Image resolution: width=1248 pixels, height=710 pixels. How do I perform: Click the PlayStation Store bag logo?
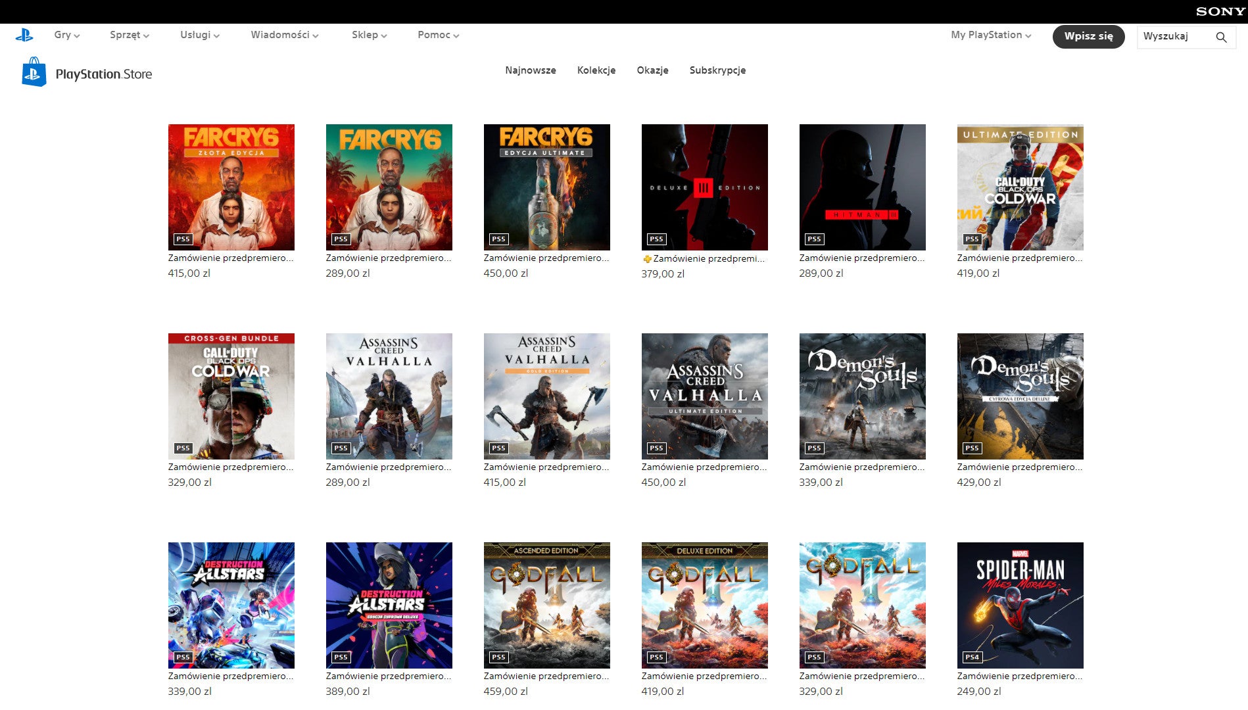(x=34, y=72)
